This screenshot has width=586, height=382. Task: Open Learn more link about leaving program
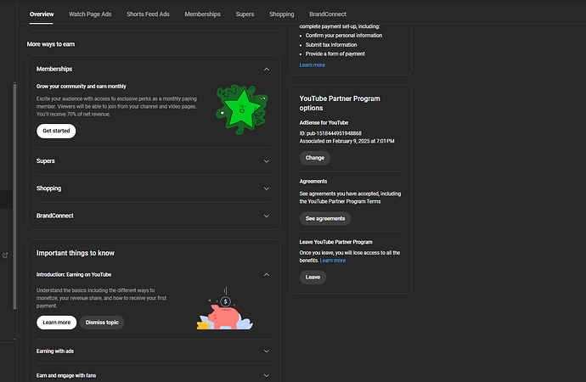point(333,261)
